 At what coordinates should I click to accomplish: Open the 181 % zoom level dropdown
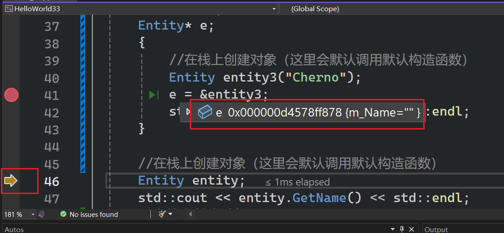coord(33,215)
